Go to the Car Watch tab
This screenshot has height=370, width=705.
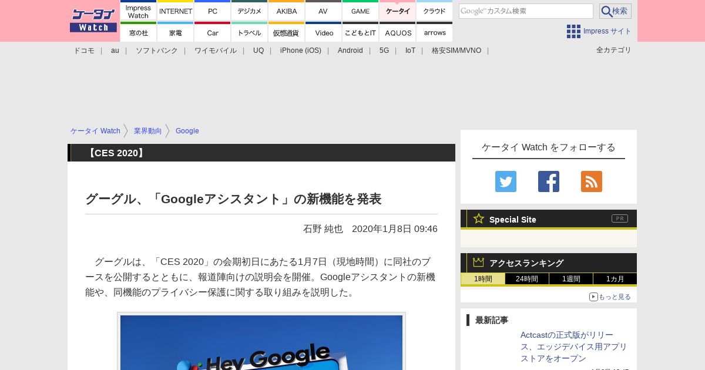pos(213,32)
